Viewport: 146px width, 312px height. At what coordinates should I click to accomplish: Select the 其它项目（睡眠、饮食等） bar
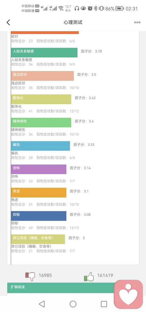[38, 239]
